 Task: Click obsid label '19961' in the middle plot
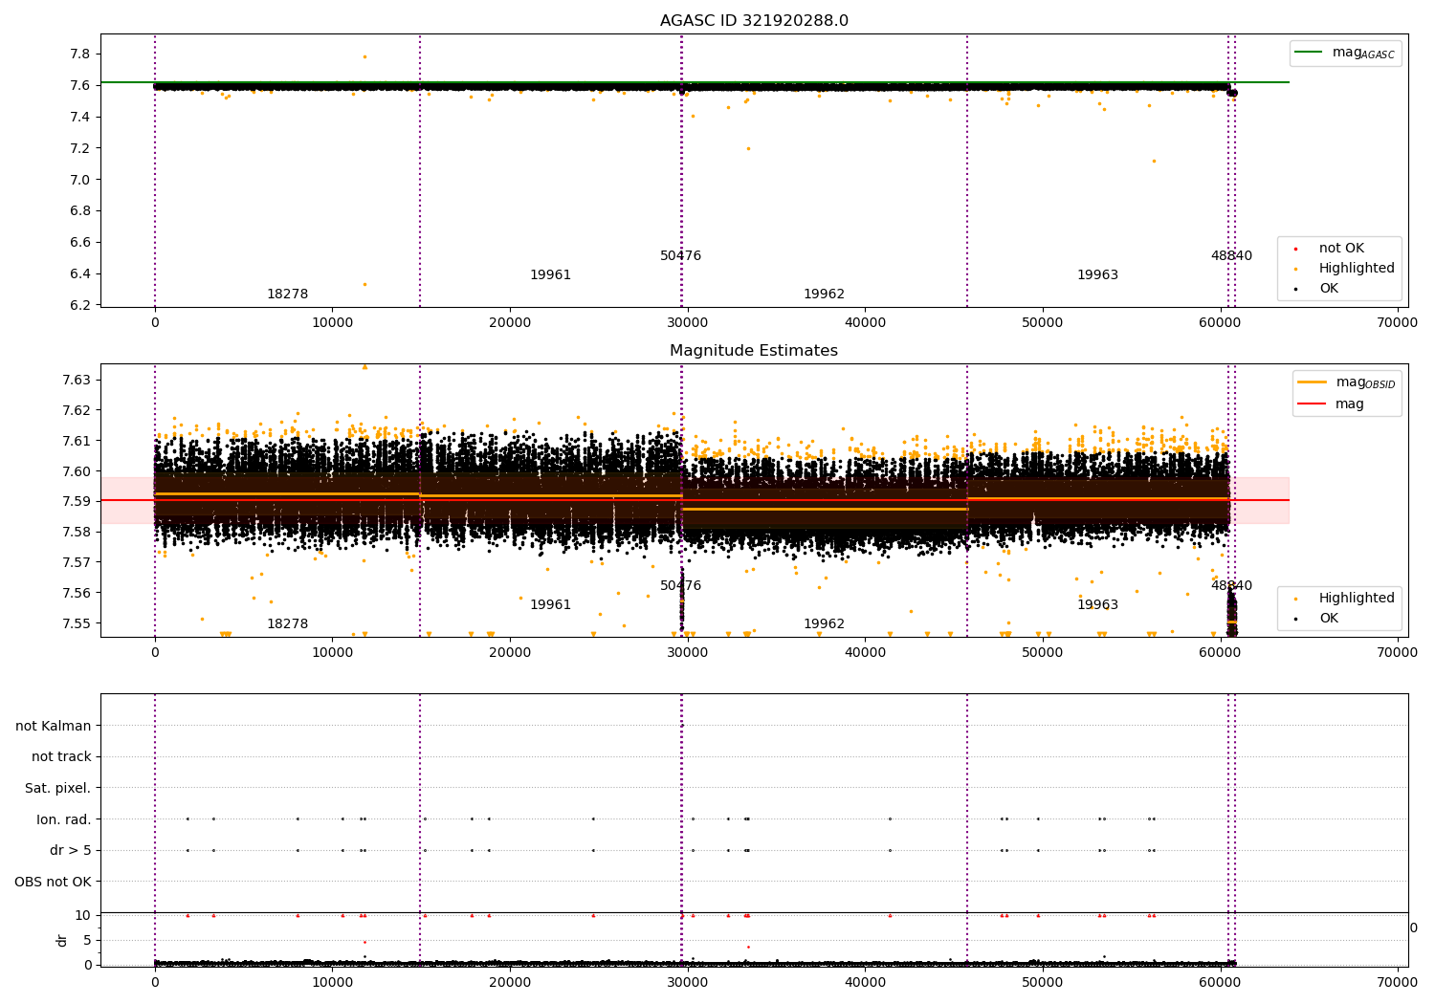550,605
